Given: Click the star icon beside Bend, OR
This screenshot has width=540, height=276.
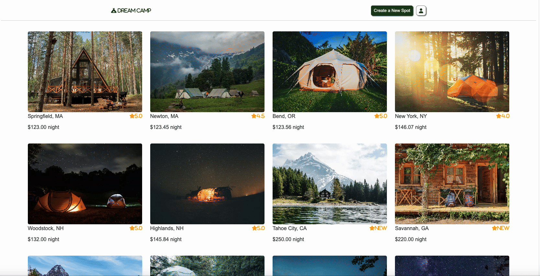Looking at the screenshot, I should [x=377, y=116].
